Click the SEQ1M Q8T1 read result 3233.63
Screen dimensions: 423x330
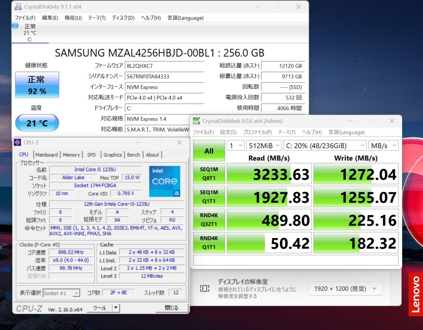(x=269, y=174)
